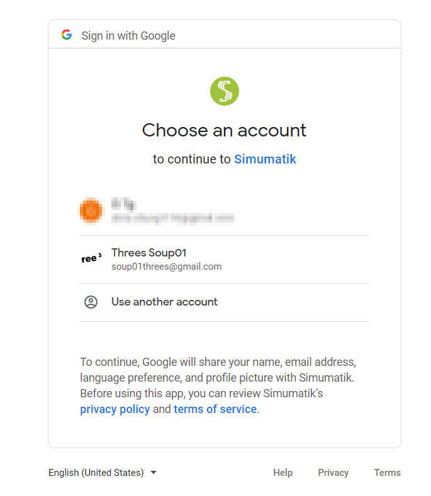431x496 pixels.
Task: Select the Threes Soup01 account name
Action: tap(149, 253)
